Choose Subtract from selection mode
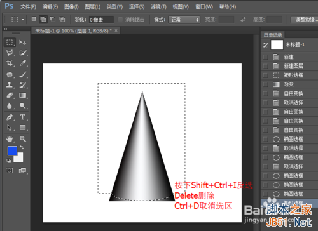 pyautogui.click(x=52, y=19)
